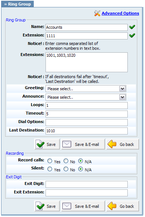The image size is (145, 217).
Task: Select N/A for Silent
Action: [81, 169]
